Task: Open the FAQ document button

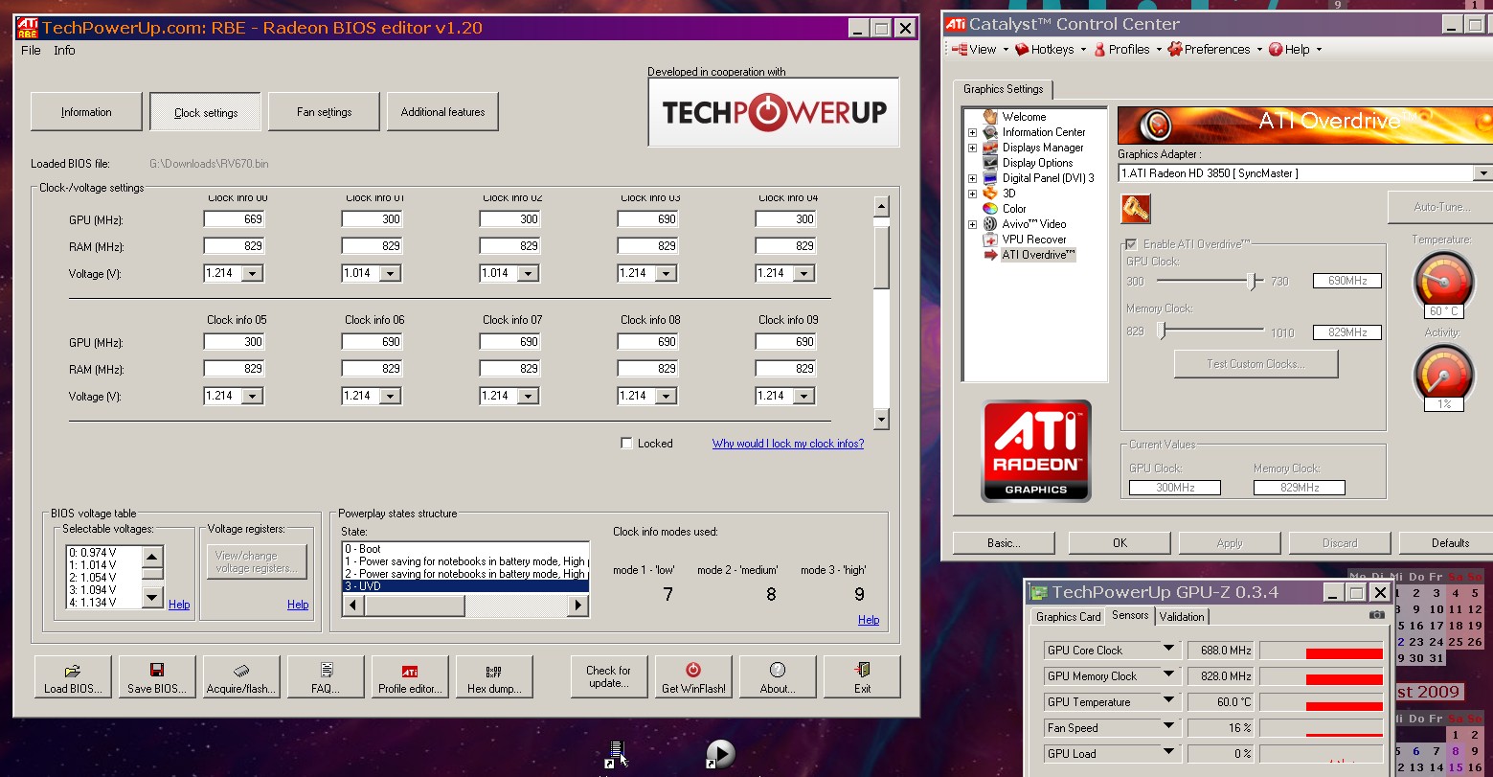Action: tap(326, 676)
